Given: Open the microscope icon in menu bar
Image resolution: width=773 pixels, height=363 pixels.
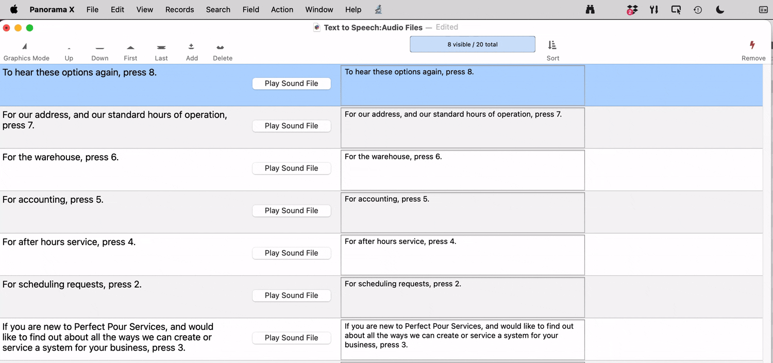Looking at the screenshot, I should (378, 9).
